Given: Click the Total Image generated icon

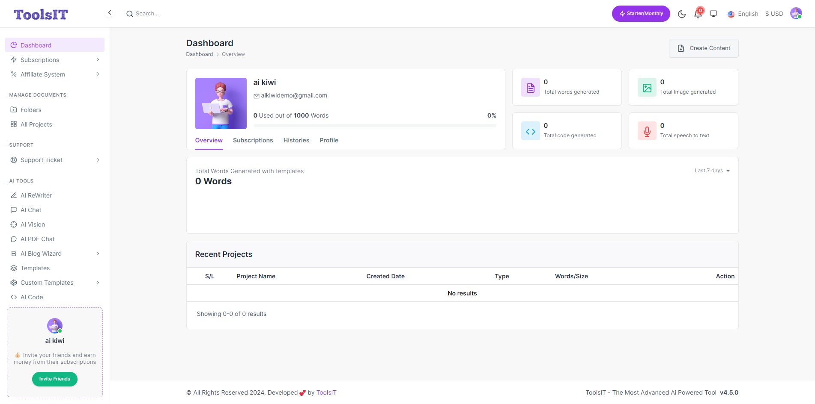Looking at the screenshot, I should [x=647, y=88].
